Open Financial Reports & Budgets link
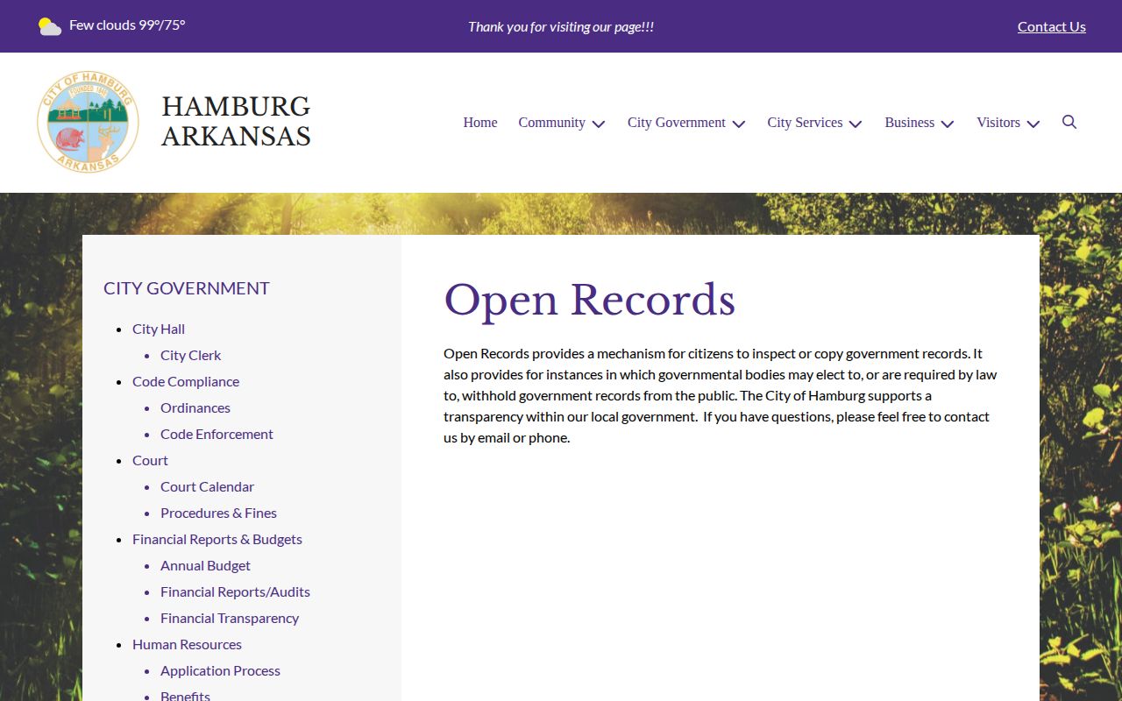 217,539
